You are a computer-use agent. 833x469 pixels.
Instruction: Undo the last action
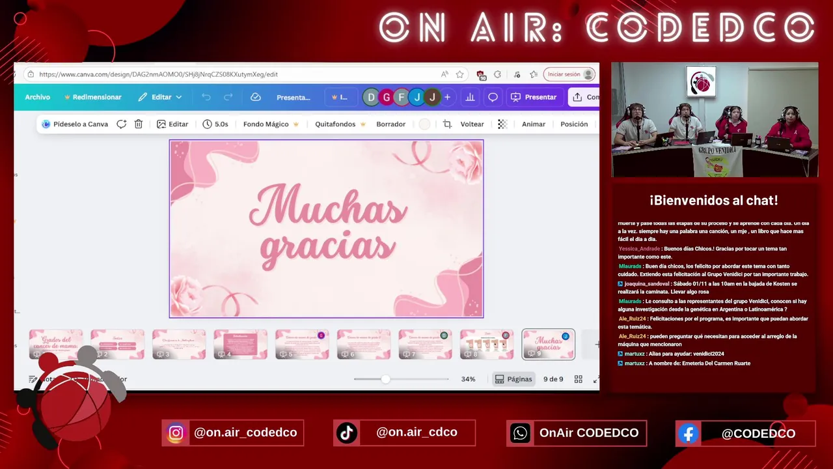click(206, 97)
